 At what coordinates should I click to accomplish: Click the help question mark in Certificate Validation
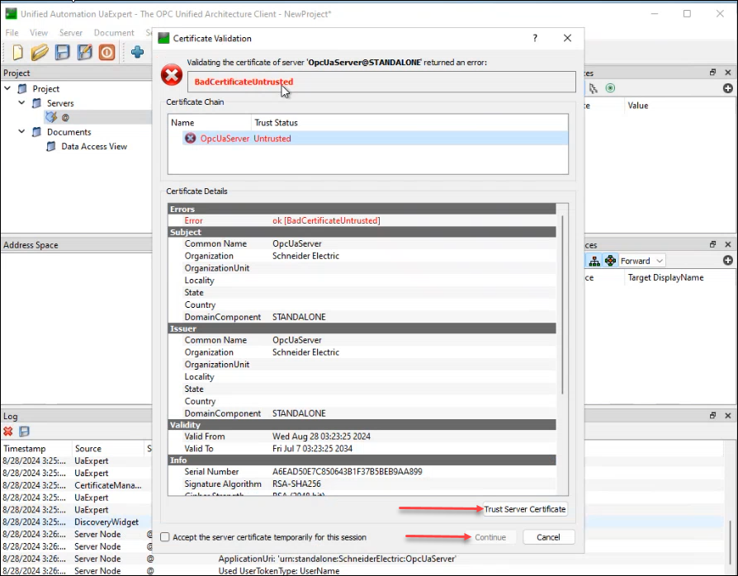[x=535, y=38]
